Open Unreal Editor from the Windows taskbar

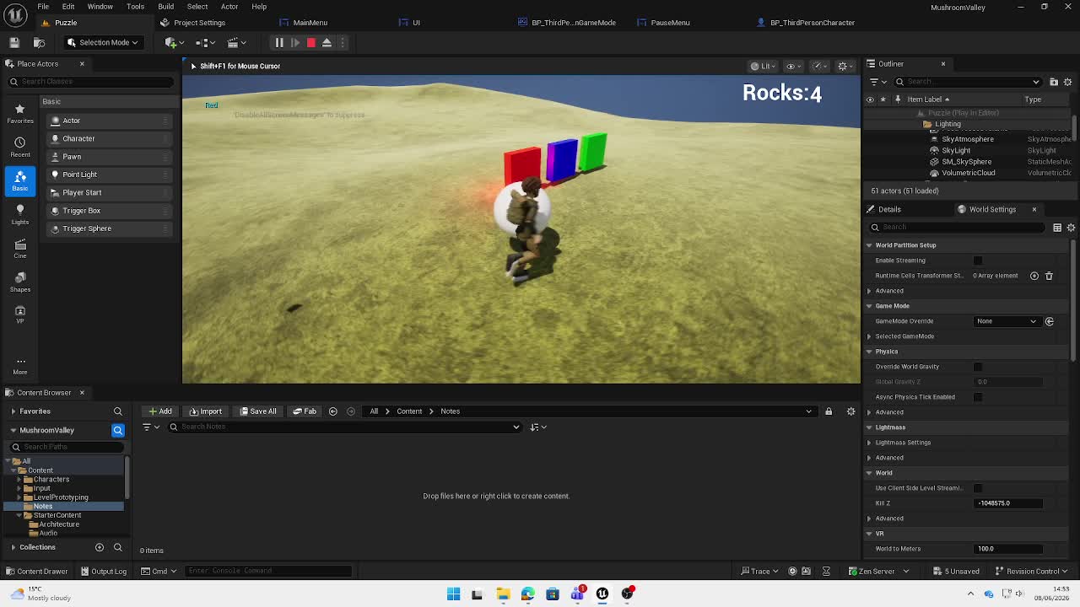click(x=602, y=594)
